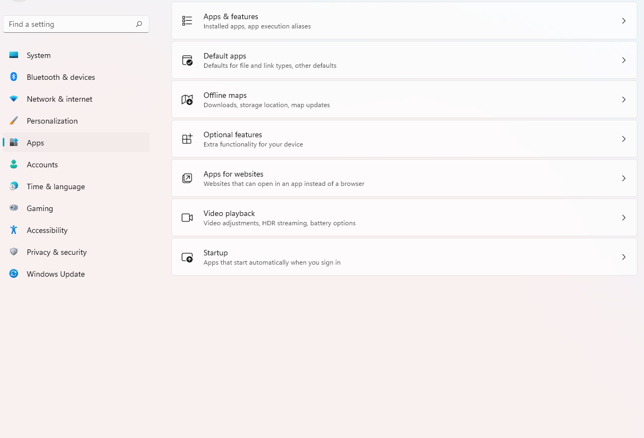Click 'Extra functionality for your device' text
644x438 pixels.
click(x=253, y=144)
